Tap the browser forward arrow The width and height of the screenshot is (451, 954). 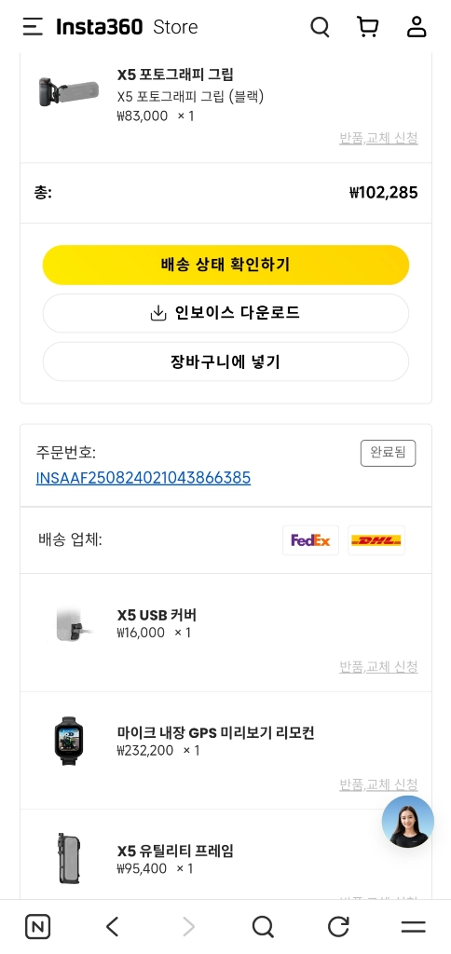[x=188, y=927]
